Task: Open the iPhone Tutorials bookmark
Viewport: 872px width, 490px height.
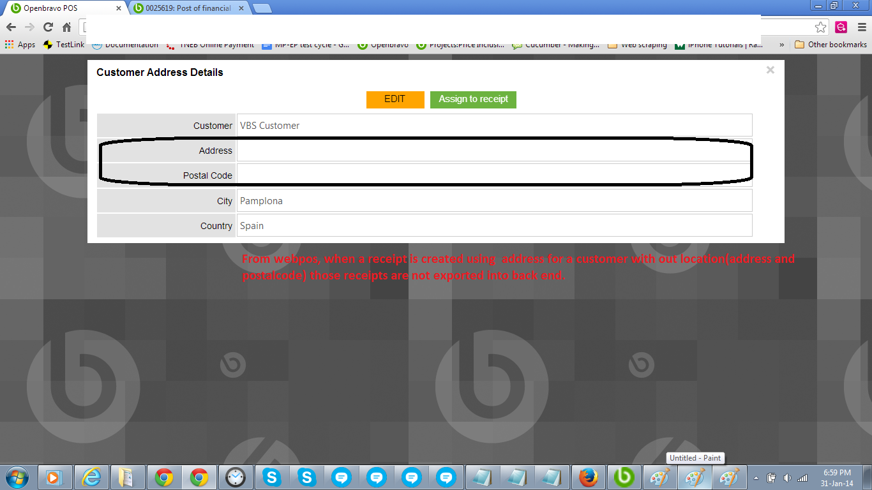Action: point(719,45)
